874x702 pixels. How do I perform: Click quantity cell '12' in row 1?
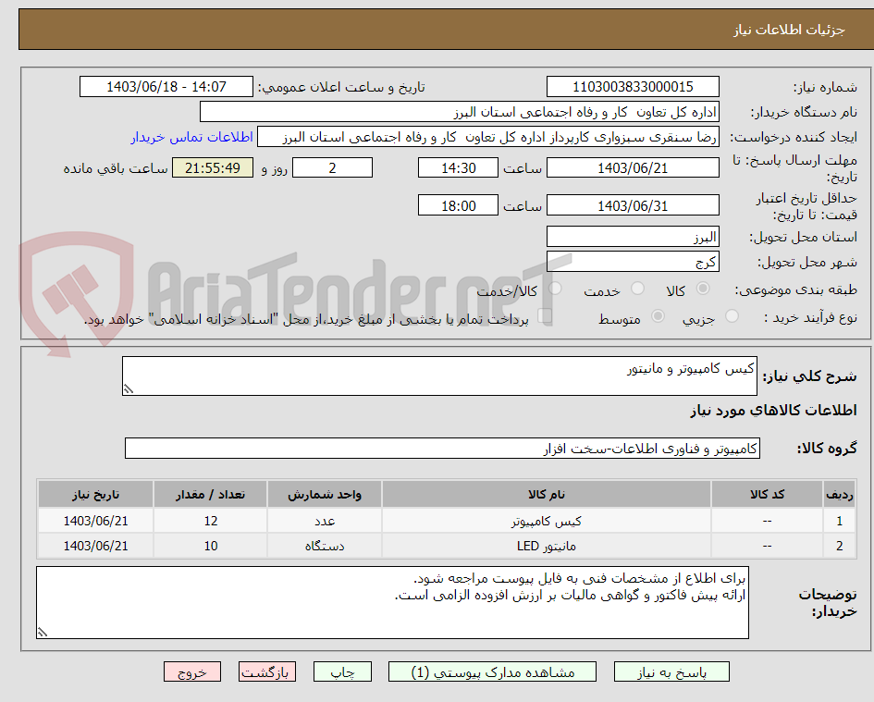click(x=210, y=521)
